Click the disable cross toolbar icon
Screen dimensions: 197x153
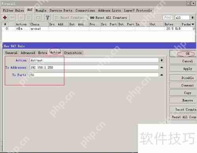pyautogui.click(x=29, y=17)
